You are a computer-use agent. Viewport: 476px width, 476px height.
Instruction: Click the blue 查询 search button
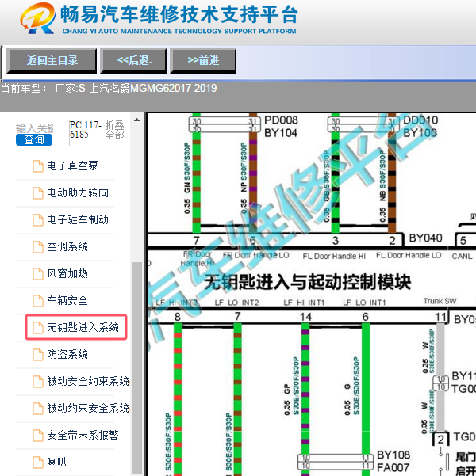[x=34, y=139]
